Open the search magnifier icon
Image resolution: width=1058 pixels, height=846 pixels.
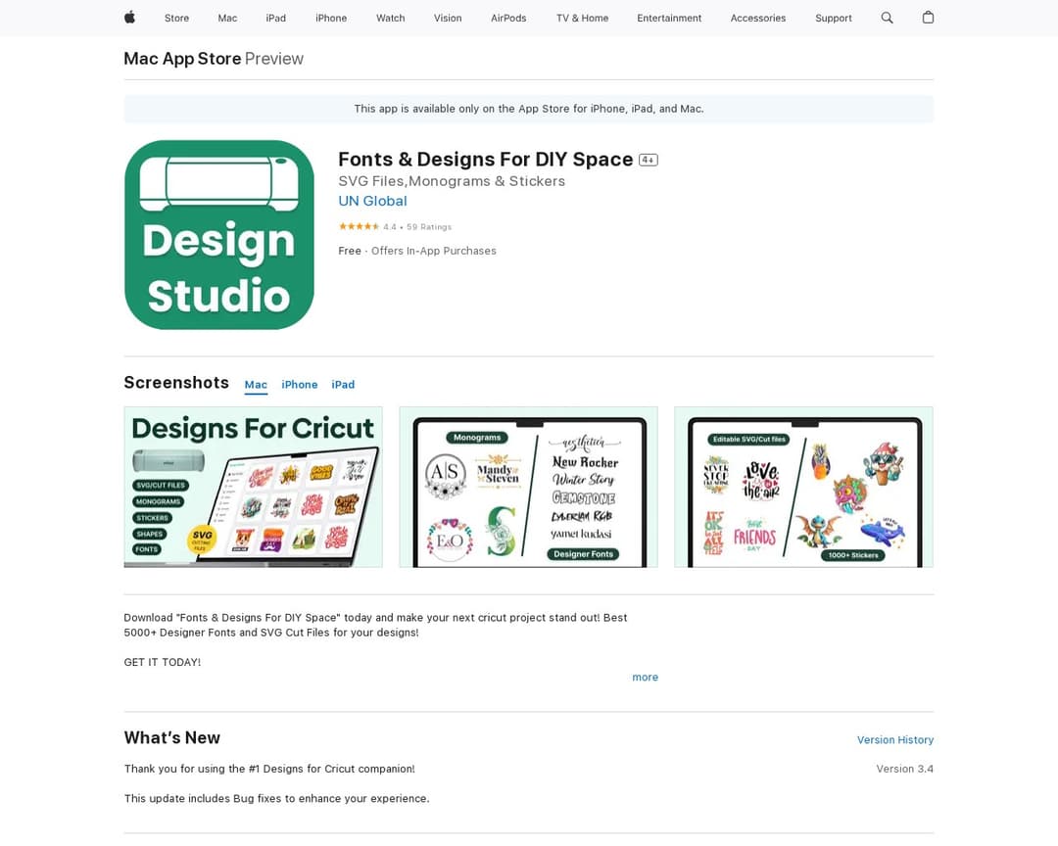pos(887,18)
